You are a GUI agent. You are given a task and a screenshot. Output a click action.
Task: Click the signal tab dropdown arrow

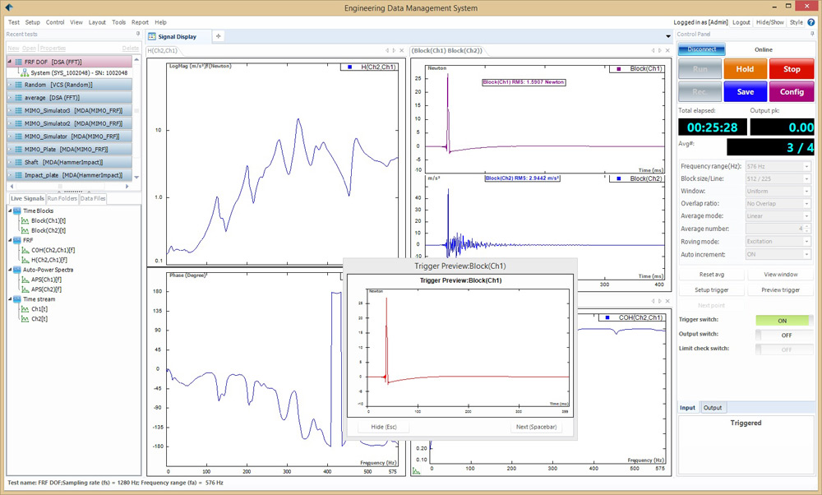pyautogui.click(x=668, y=36)
